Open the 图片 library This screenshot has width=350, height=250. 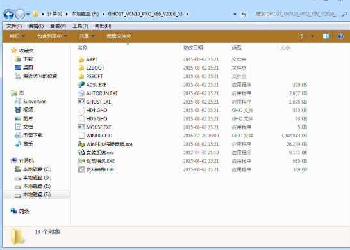pyautogui.click(x=24, y=118)
